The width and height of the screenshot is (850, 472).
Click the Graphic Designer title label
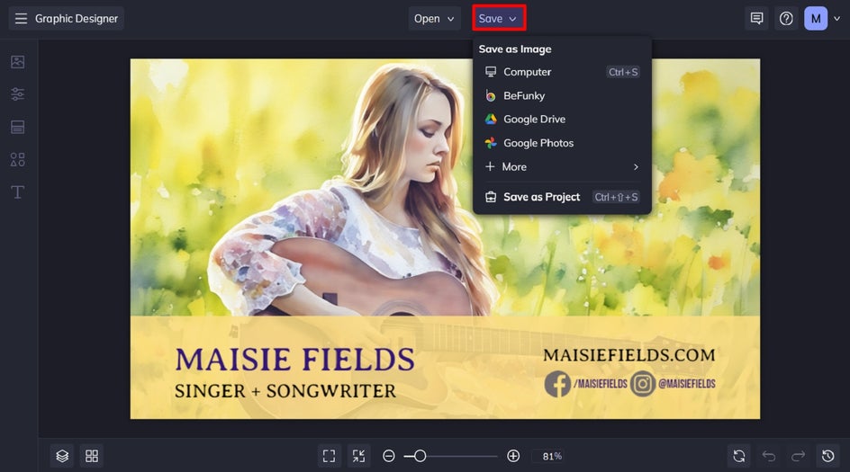tap(77, 18)
